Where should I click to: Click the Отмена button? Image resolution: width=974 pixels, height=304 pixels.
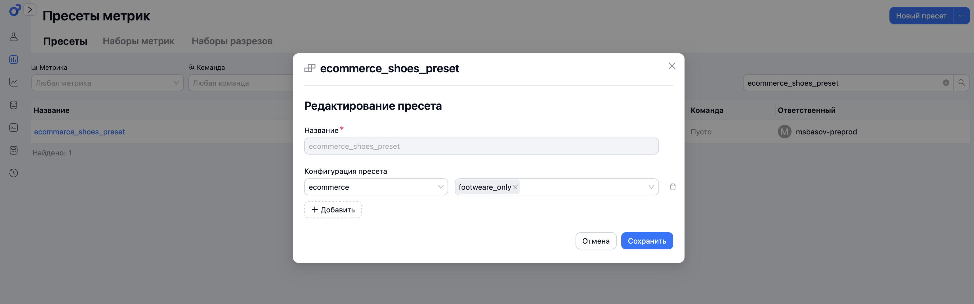click(596, 241)
